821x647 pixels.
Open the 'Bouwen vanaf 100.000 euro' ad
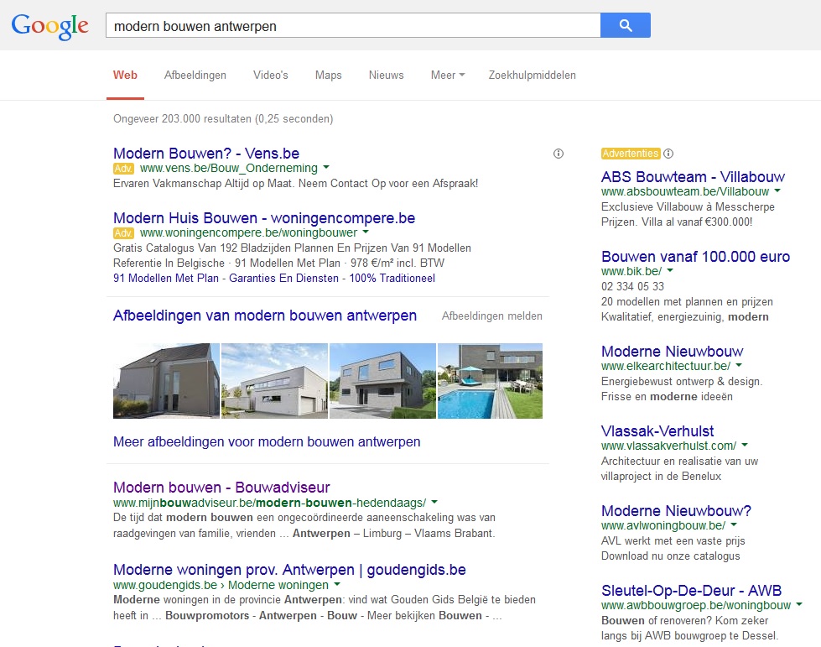pos(695,257)
